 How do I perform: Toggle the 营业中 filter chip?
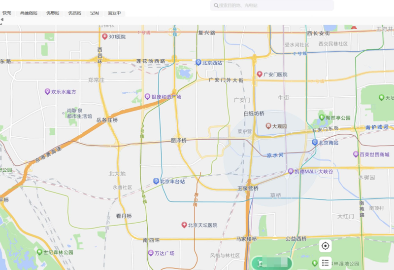(x=114, y=13)
